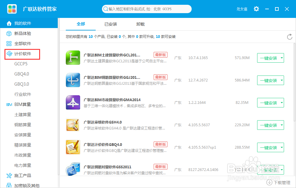This screenshot has height=188, width=296.
Task: Click the 计价软件 sidebar icon
Action: point(9,54)
